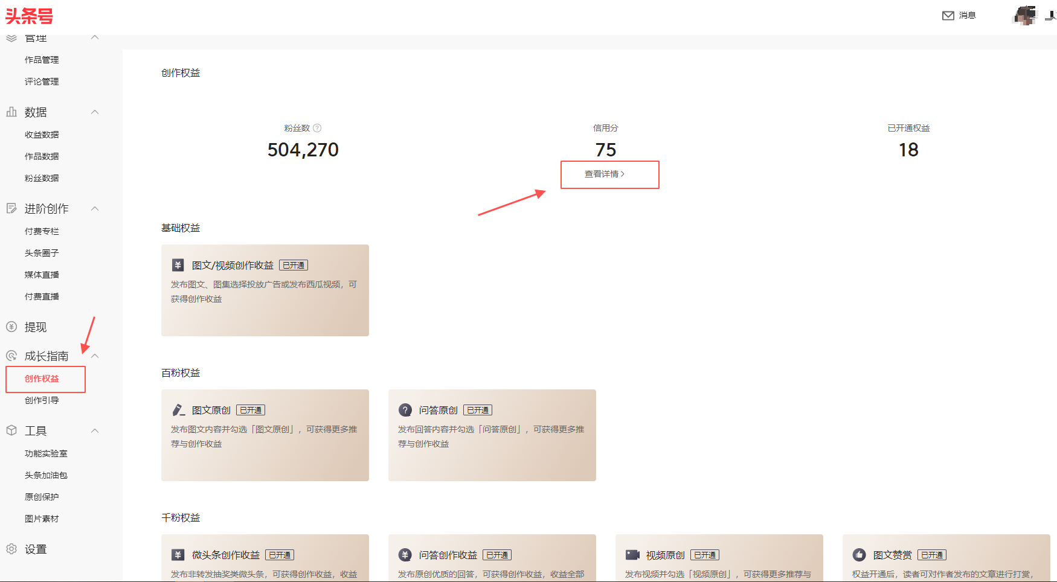The height and width of the screenshot is (582, 1057).
Task: Click the 消息 text link
Action: coord(968,16)
